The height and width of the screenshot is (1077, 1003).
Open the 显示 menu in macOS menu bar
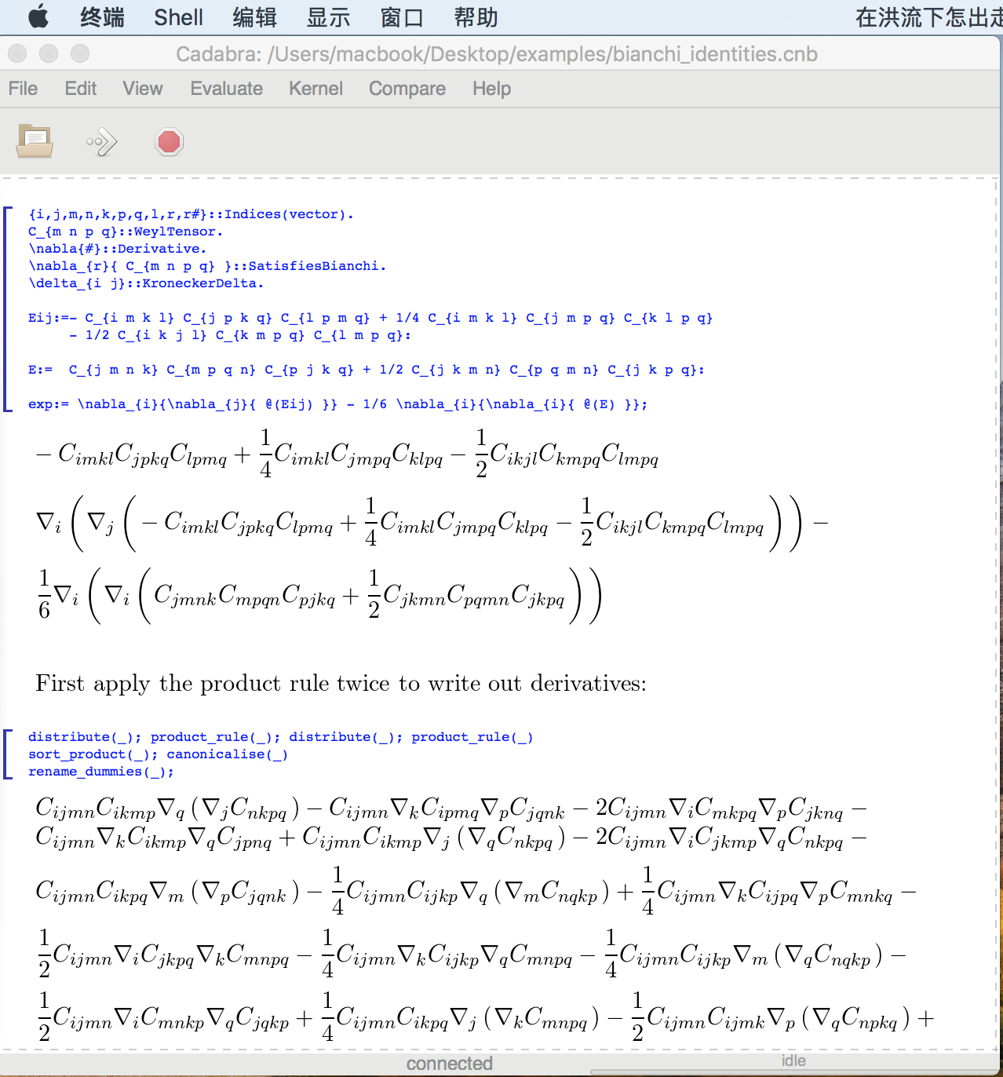pyautogui.click(x=328, y=17)
